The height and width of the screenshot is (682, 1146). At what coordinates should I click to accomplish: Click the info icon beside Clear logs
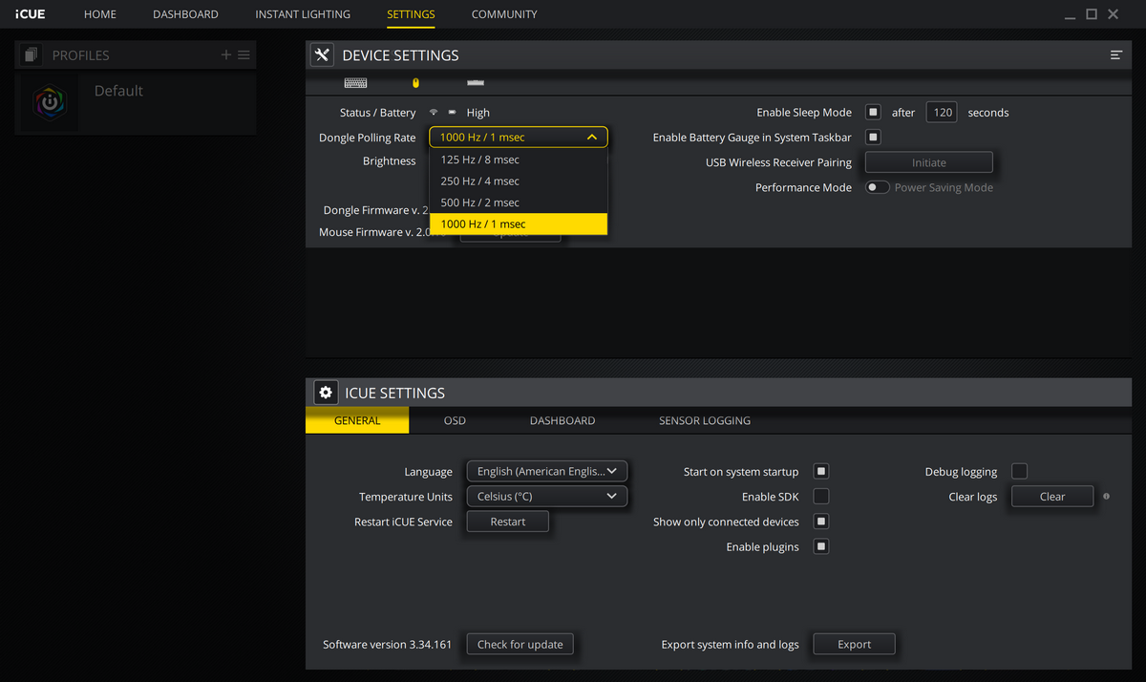click(1106, 497)
